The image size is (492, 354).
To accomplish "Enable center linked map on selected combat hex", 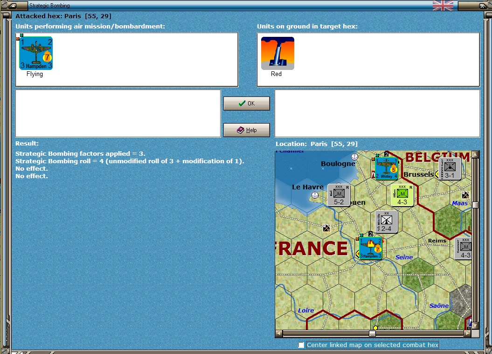I will tap(301, 345).
